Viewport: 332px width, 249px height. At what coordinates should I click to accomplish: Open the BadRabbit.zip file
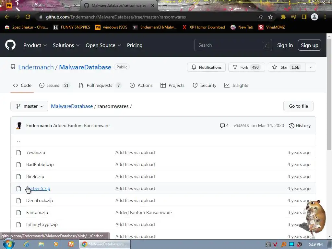(x=40, y=164)
